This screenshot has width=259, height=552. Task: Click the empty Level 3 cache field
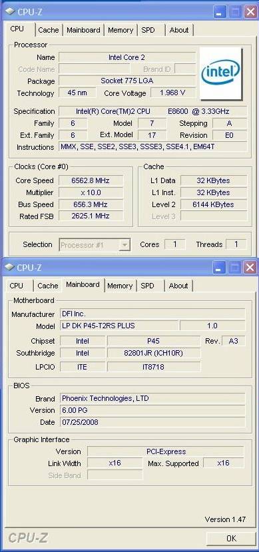(x=214, y=216)
